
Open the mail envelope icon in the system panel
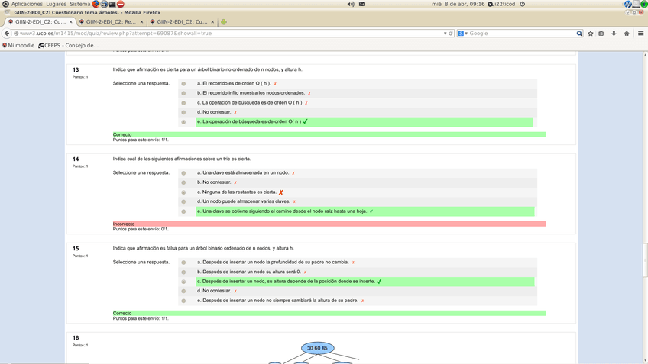[362, 4]
